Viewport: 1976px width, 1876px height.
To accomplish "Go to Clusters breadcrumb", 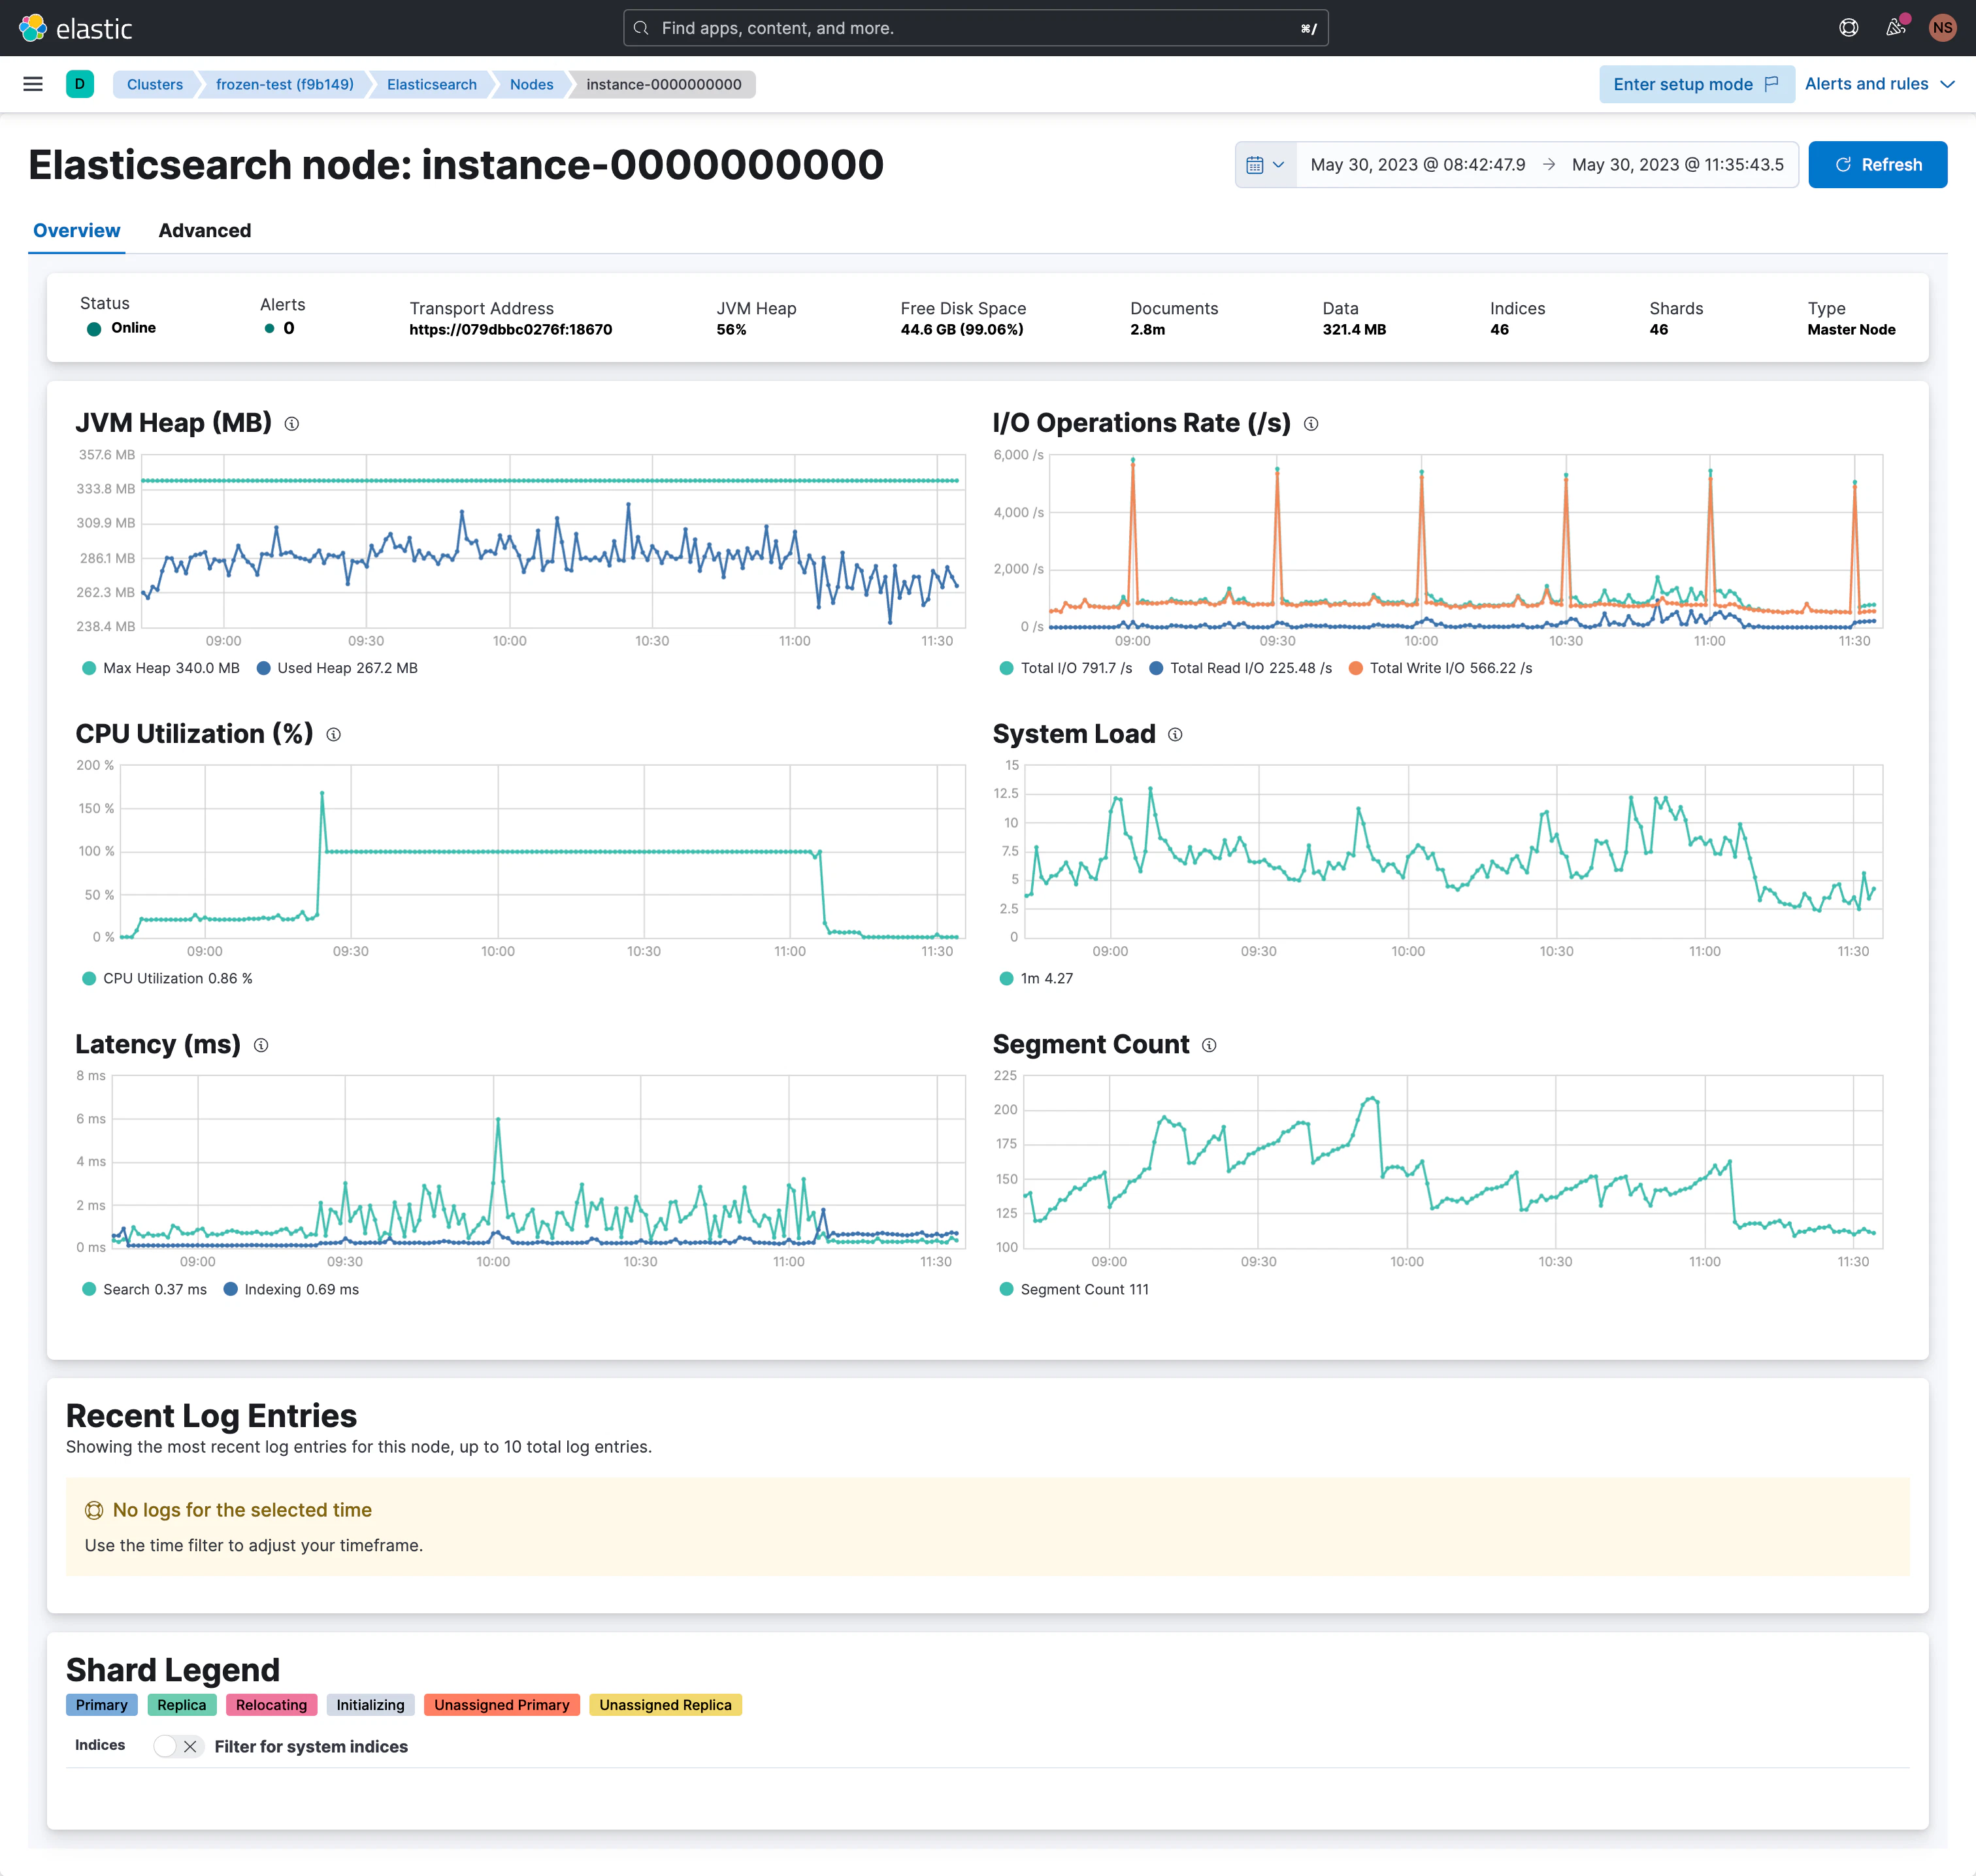I will click(x=155, y=85).
